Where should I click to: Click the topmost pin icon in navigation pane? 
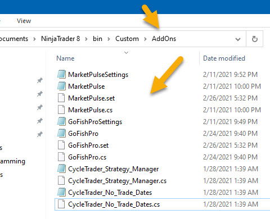39,80
